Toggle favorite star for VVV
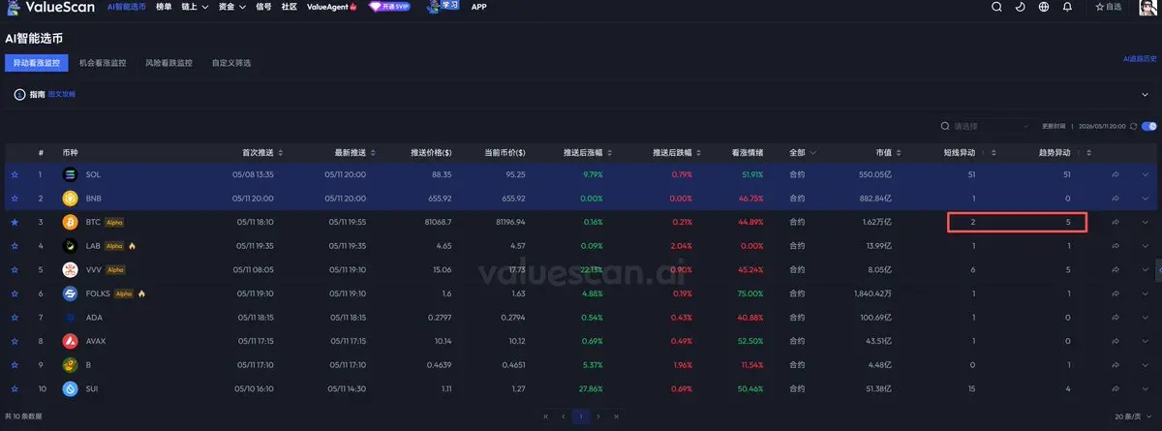The width and height of the screenshot is (1162, 431). point(15,269)
